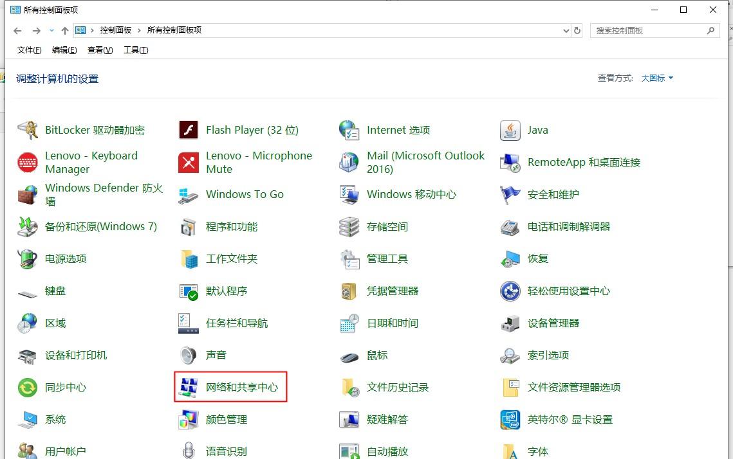
Task: Open the 同步中心 green sync icon
Action: point(28,388)
